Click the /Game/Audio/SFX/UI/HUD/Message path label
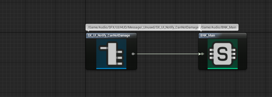This screenshot has width=272, height=97. coord(143,27)
